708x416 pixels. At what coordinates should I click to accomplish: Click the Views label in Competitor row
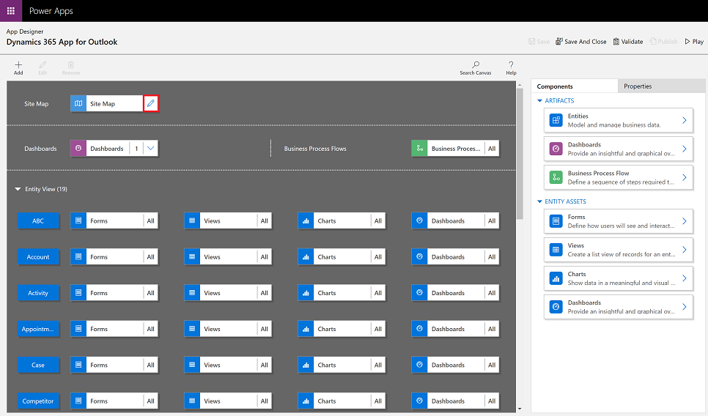(212, 401)
